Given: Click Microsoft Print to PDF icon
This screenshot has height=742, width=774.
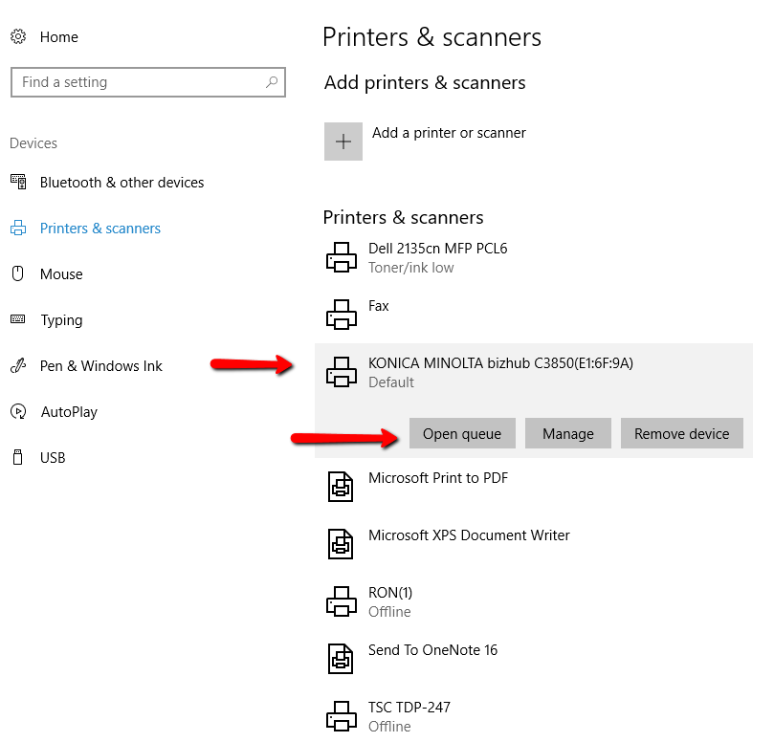Looking at the screenshot, I should 341,487.
